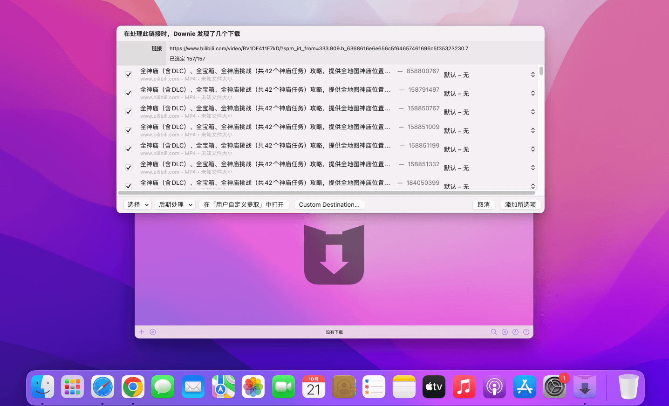Expand the 后期处理 dropdown

coord(175,205)
